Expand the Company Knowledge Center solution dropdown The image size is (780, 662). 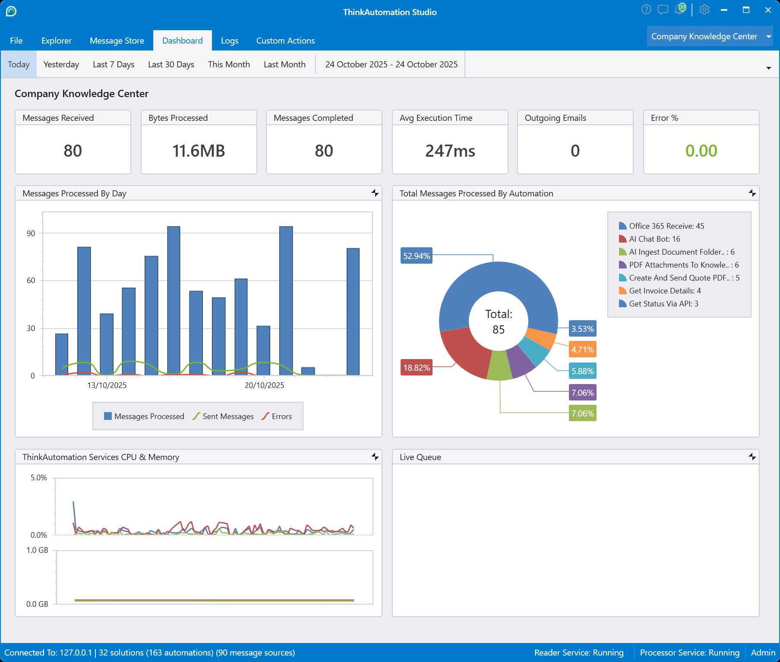[x=768, y=37]
